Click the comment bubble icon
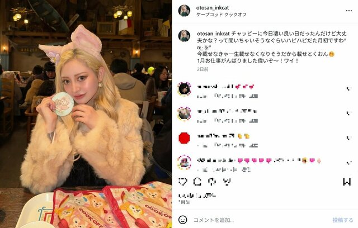Viewport: 358px width, 228px height. coord(197,182)
